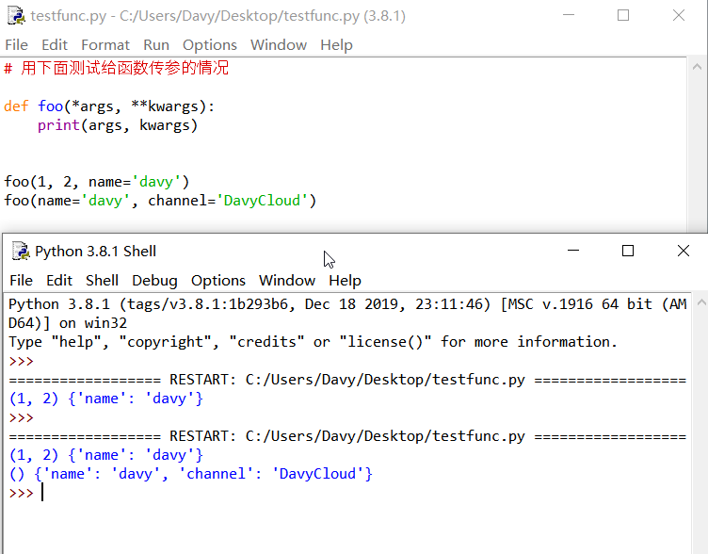This screenshot has height=554, width=708.
Task: Open Debug menu in Python Shell
Action: 154,280
